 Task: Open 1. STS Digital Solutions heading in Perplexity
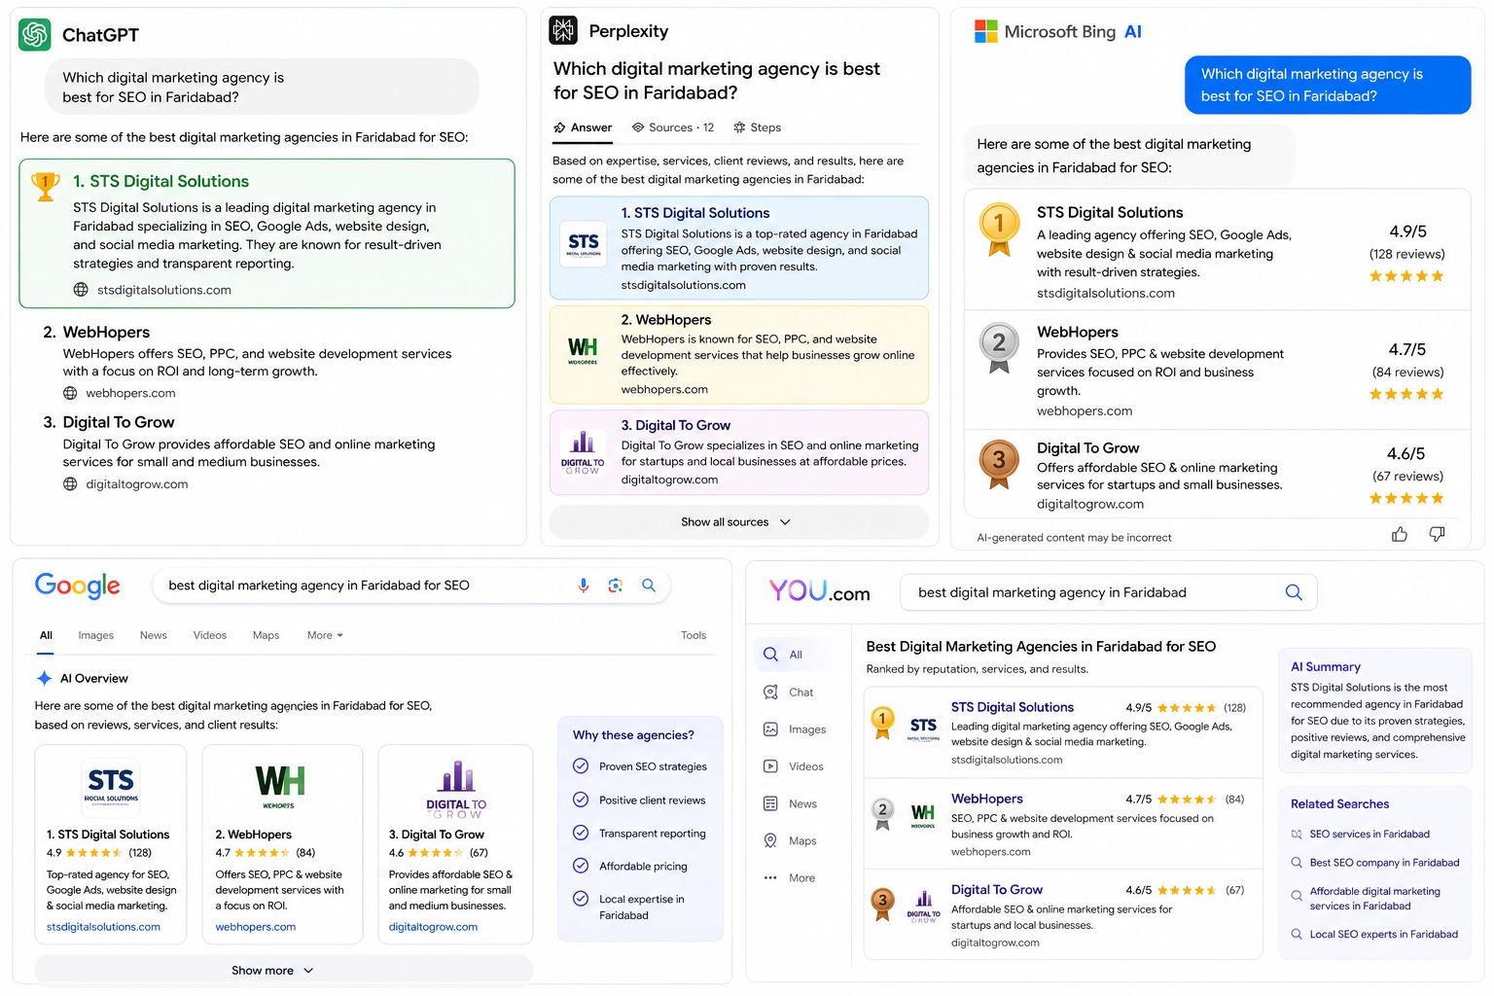[x=695, y=213]
